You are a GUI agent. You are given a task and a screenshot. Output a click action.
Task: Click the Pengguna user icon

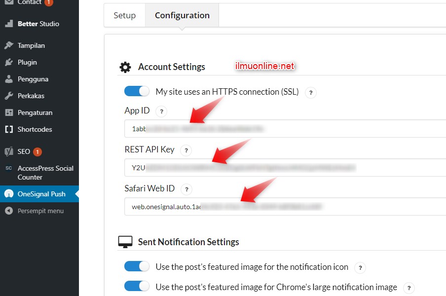pyautogui.click(x=8, y=79)
